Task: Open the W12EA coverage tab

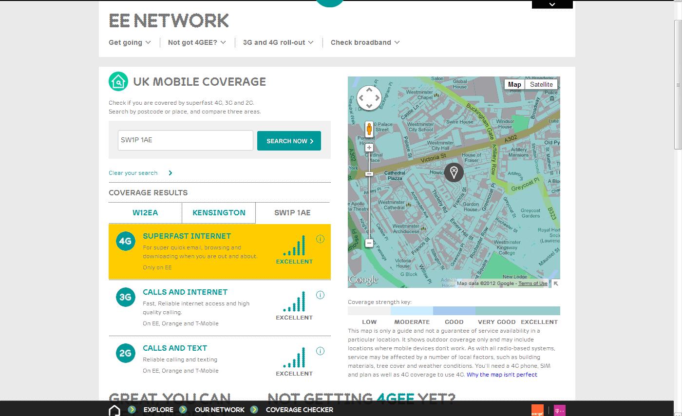Action: point(145,212)
